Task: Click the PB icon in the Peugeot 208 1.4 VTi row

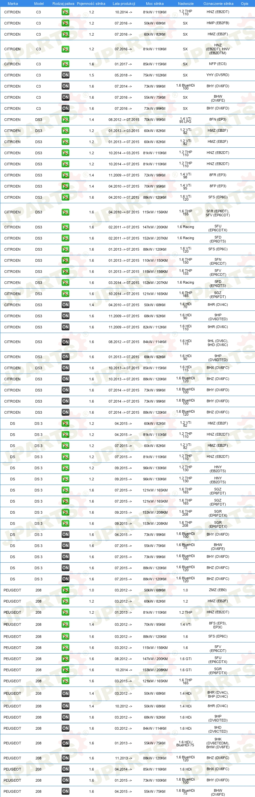Action: (x=65, y=624)
